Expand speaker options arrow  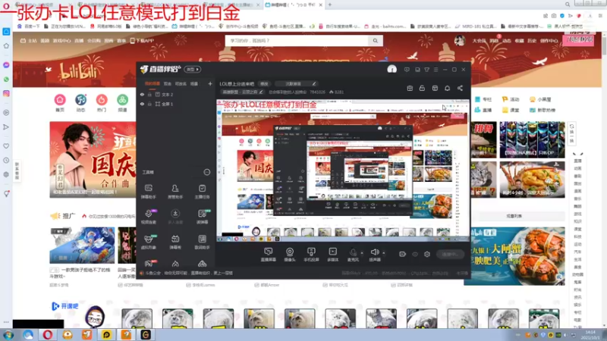point(384,253)
